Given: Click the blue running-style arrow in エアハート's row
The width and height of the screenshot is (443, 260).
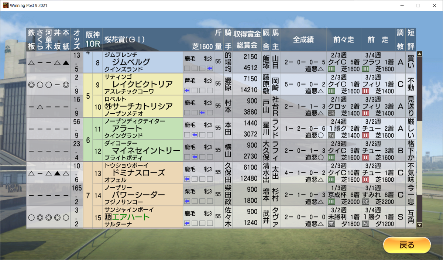Looking at the screenshot, I should click(x=187, y=223).
